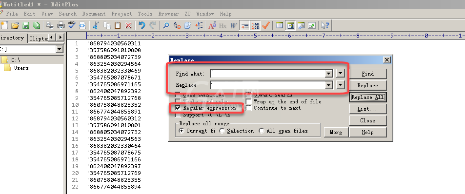Open the drive selection dropdown
This screenshot has height=194, width=465.
[60, 49]
